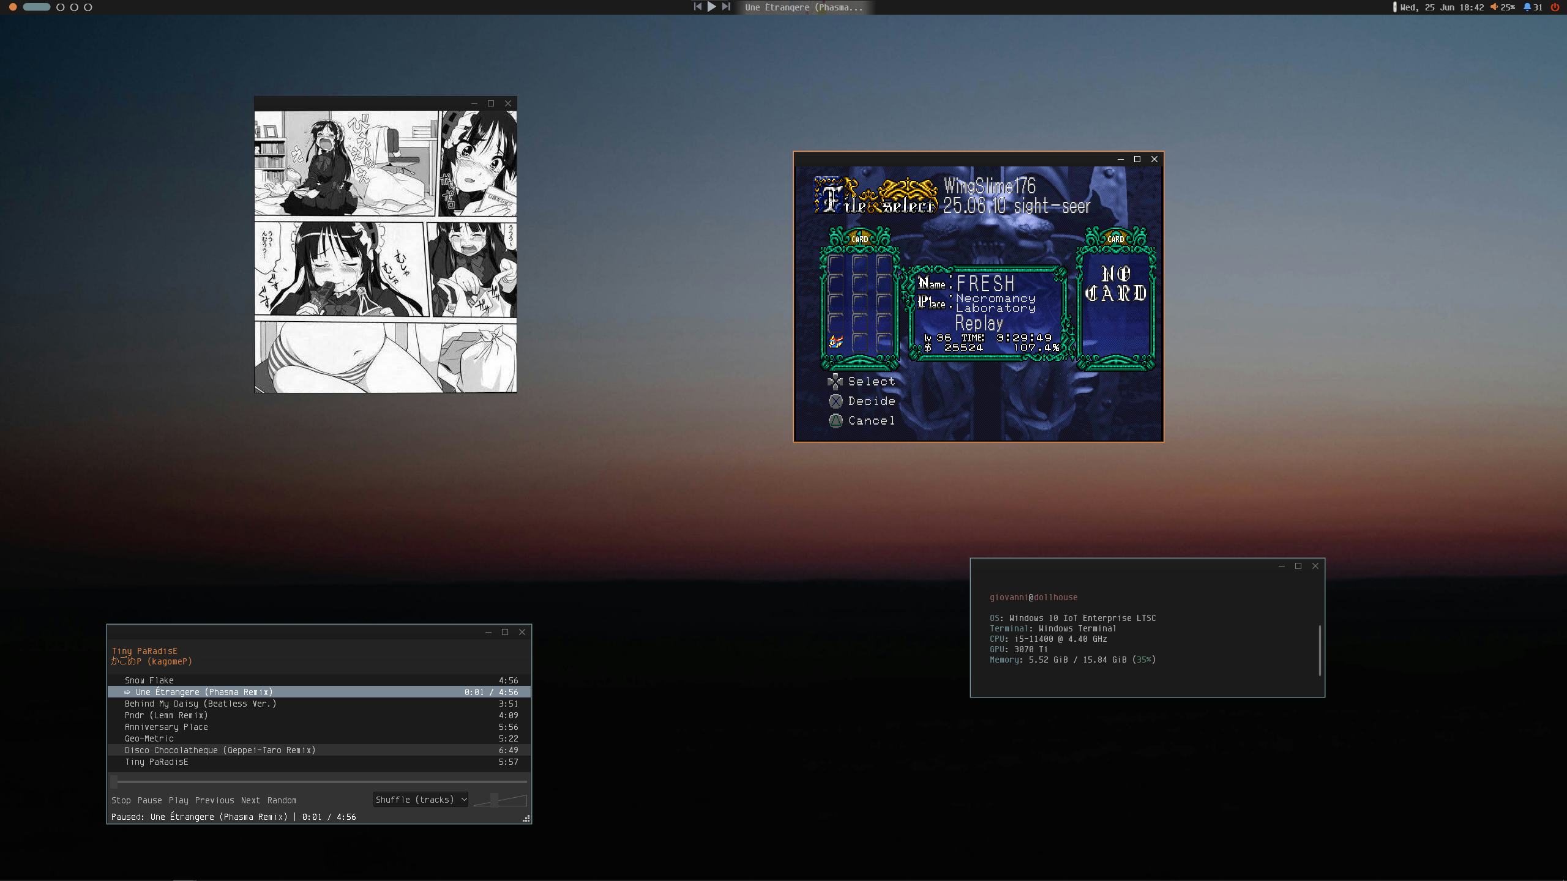This screenshot has width=1567, height=881.
Task: Click the Select d-pad icon in game
Action: 835,381
